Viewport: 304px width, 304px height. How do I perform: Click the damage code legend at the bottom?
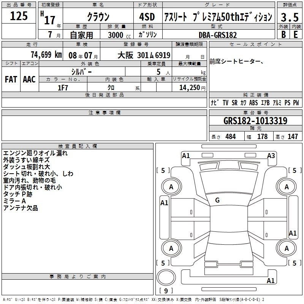[x=133, y=299]
